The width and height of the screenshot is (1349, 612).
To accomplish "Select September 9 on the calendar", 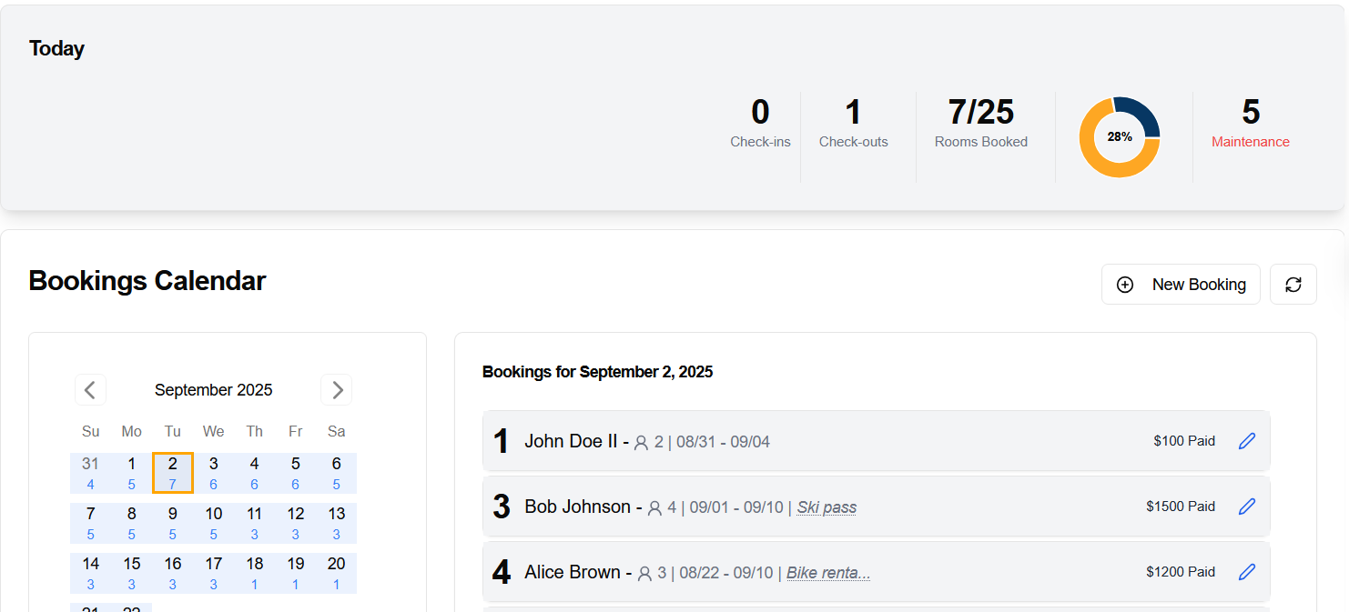I will 172,521.
